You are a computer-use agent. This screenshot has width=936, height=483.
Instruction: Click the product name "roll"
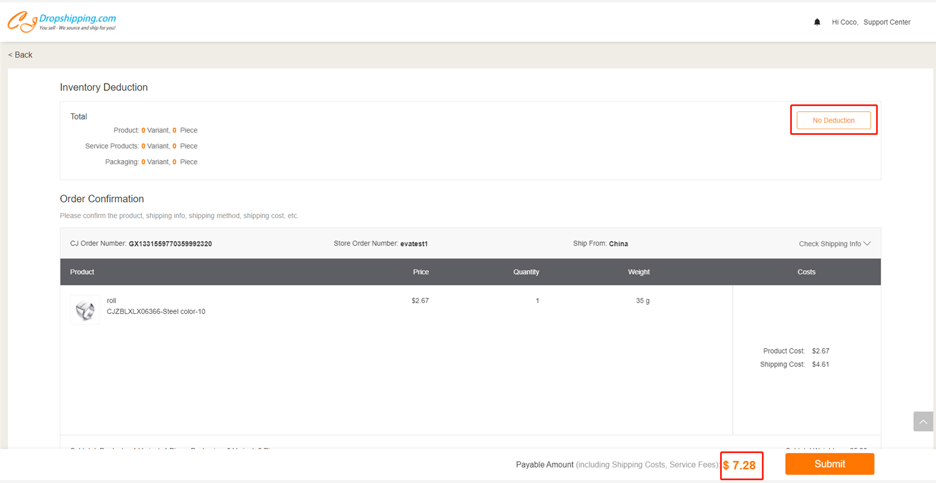point(111,301)
